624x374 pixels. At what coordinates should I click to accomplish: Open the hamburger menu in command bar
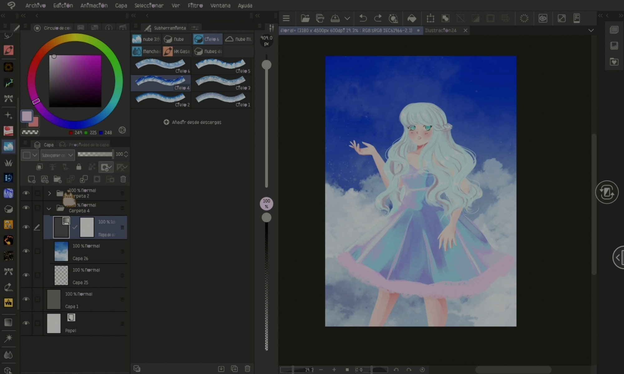[x=286, y=18]
